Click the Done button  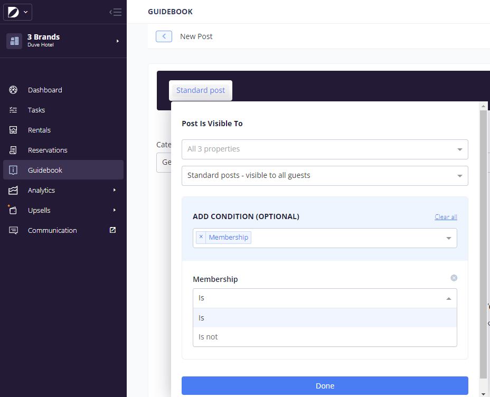click(x=324, y=386)
